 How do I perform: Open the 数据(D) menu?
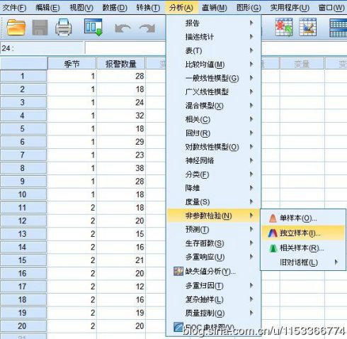115,8
